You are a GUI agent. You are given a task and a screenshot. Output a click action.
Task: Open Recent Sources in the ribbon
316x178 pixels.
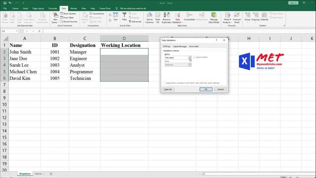tap(69, 21)
